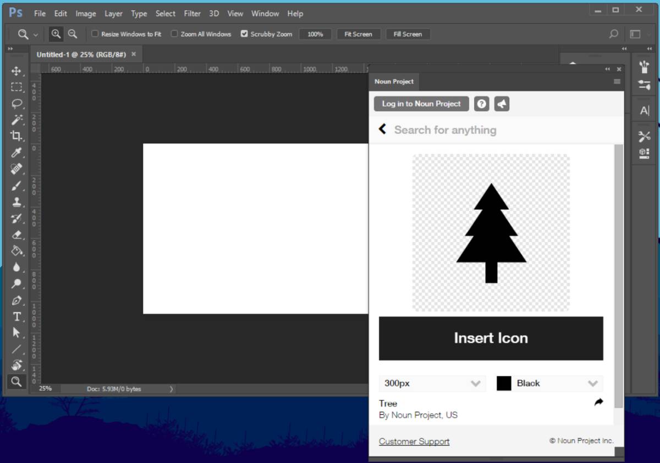
Task: Select the Move tool
Action: point(16,71)
